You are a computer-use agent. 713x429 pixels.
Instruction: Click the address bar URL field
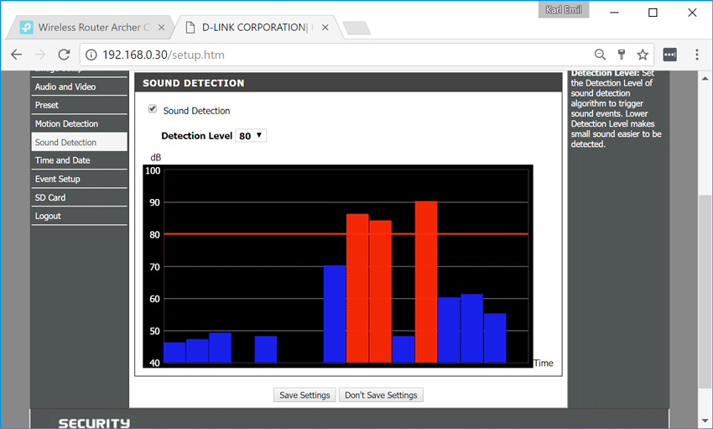336,55
